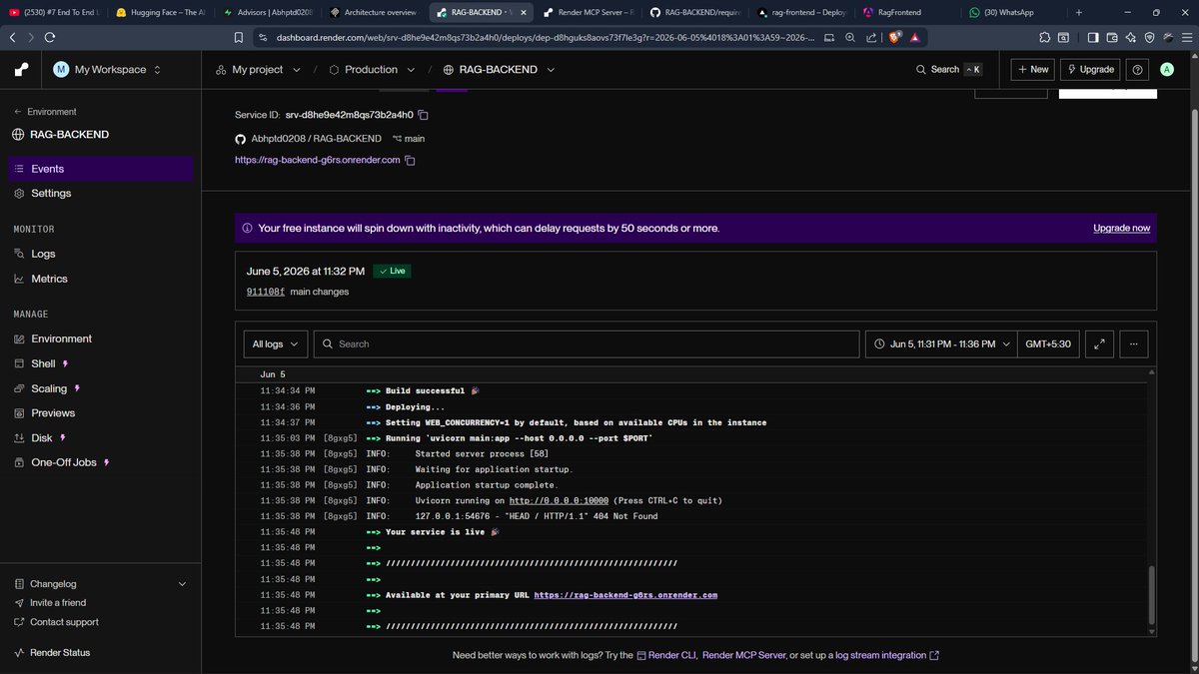This screenshot has width=1199, height=674.
Task: Change the GMT+5:30 timezone
Action: point(1047,343)
